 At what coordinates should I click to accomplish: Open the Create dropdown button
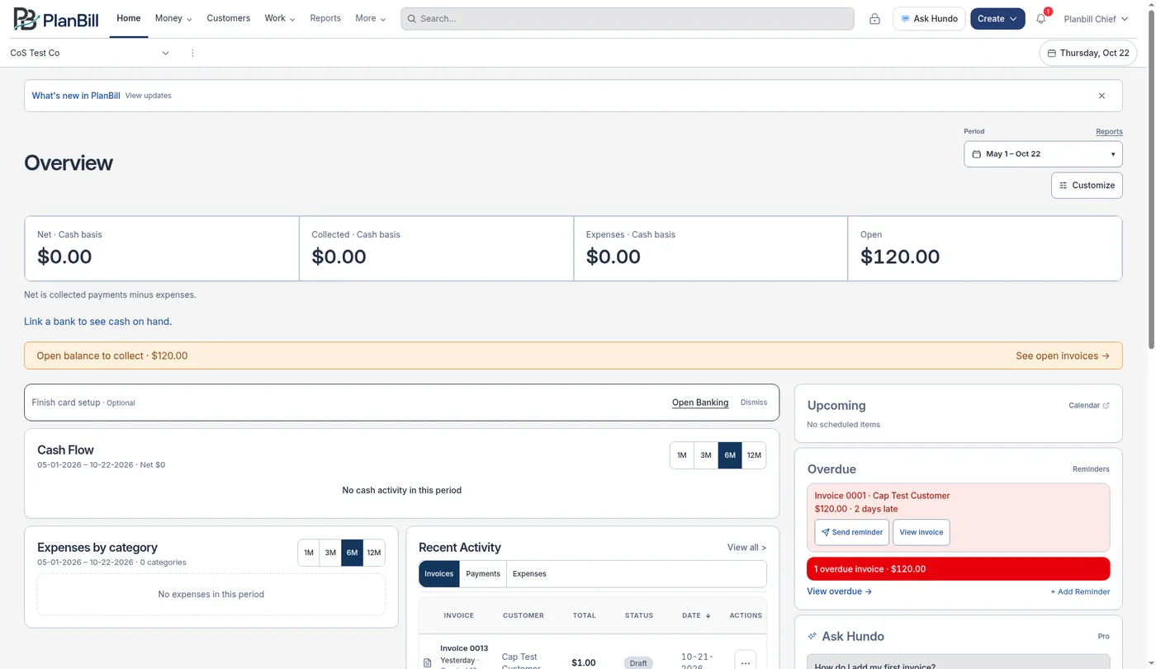[997, 19]
